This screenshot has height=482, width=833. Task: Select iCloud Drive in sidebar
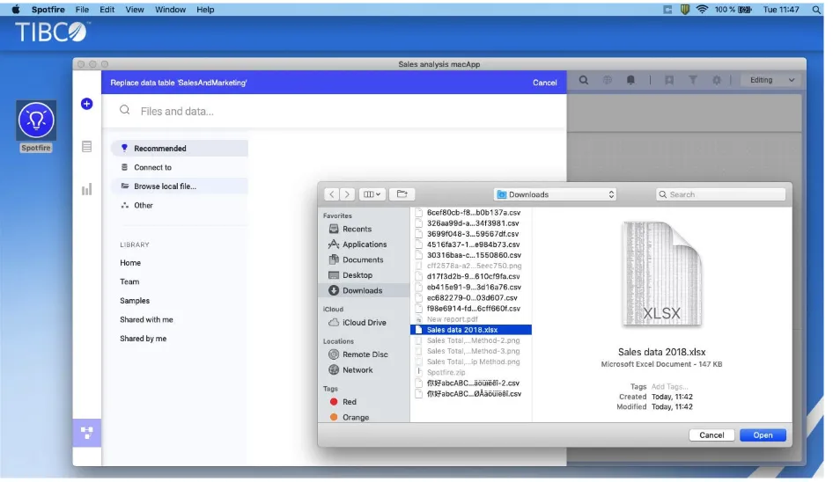[364, 322]
